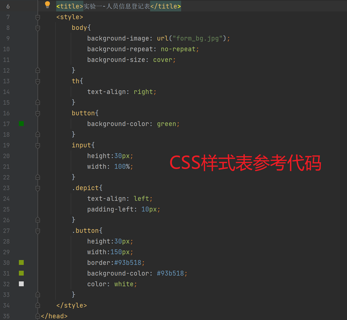Viewport: 347px width, 320px height.
Task: Click line number 24 in gutter
Action: [x=6, y=199]
